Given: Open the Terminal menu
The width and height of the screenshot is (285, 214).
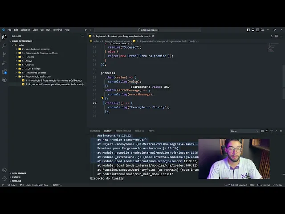Looking at the screenshot, I should 57,30.
